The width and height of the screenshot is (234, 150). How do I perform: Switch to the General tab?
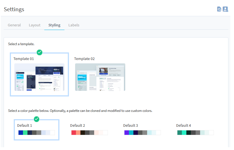(x=14, y=25)
